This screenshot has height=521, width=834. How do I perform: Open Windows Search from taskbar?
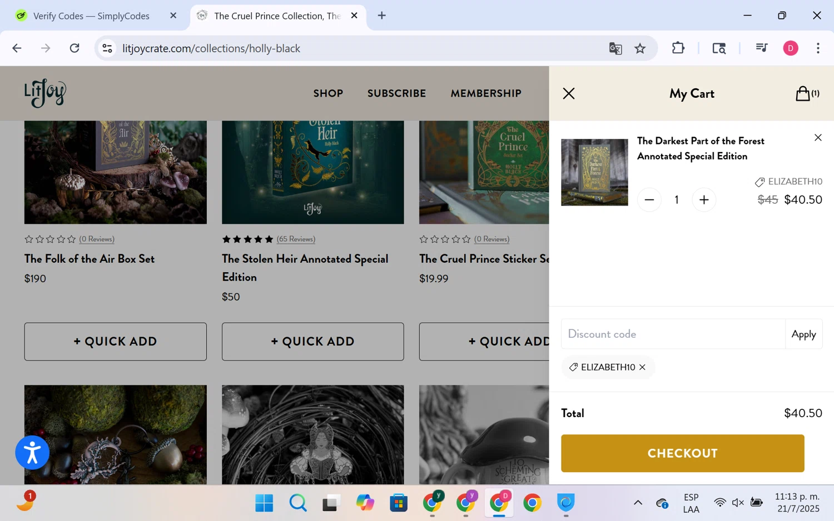point(298,503)
